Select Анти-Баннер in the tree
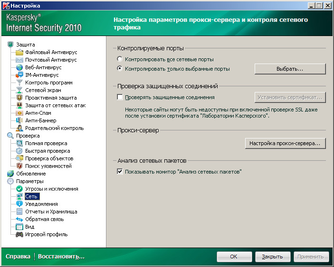The width and height of the screenshot is (334, 267). [41, 120]
